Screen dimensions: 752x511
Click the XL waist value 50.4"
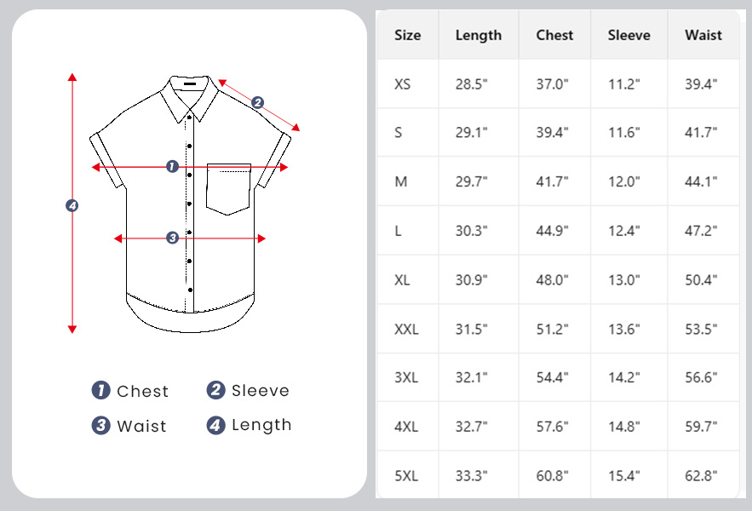coord(702,280)
